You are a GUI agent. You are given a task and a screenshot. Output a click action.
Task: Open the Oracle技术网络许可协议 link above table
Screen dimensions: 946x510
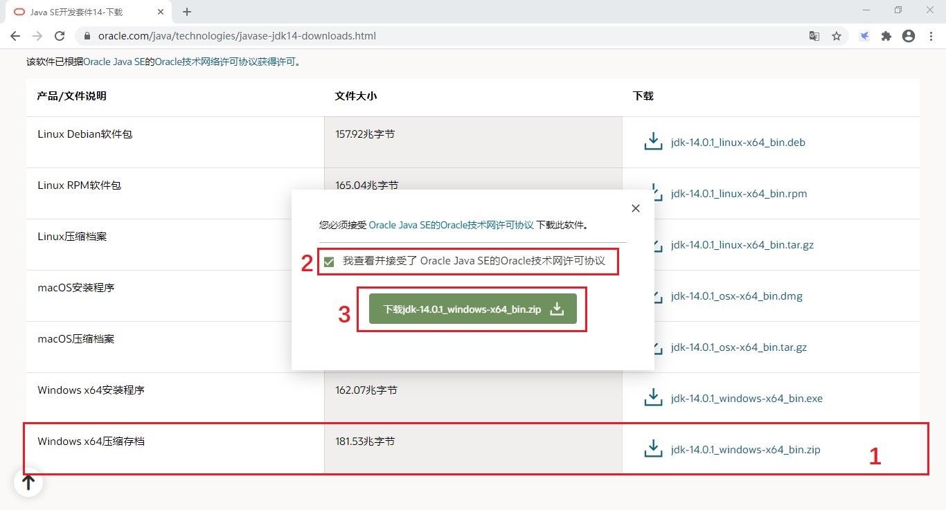coord(225,62)
